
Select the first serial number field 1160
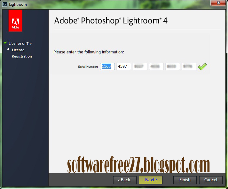point(107,67)
